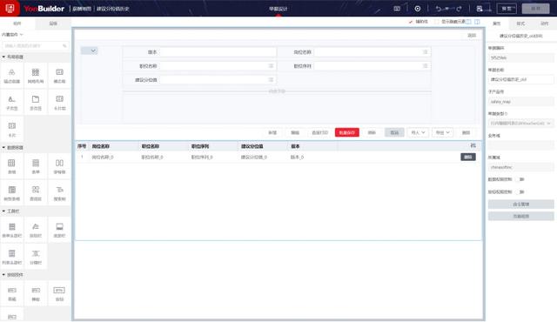Open the export dropdown in the canvas button row
557x322 pixels.
point(442,132)
